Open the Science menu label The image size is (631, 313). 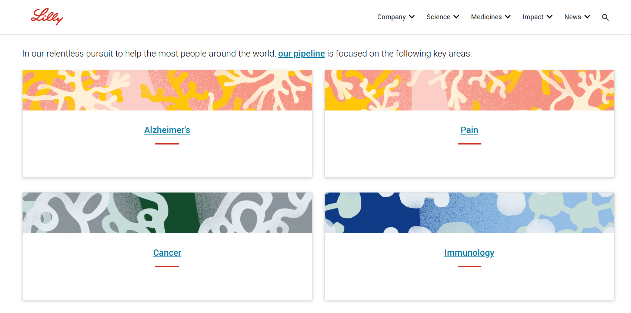[438, 17]
